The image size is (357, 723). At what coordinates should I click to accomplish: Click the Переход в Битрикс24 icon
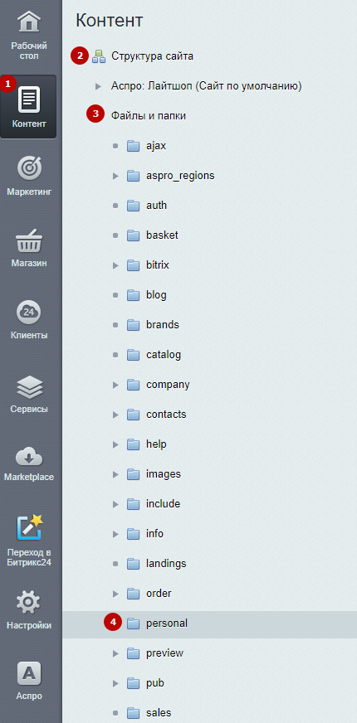click(30, 526)
